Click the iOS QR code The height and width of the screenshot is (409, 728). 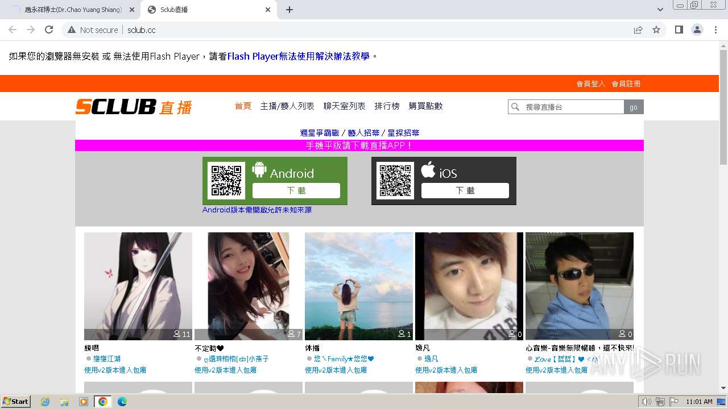click(x=395, y=181)
